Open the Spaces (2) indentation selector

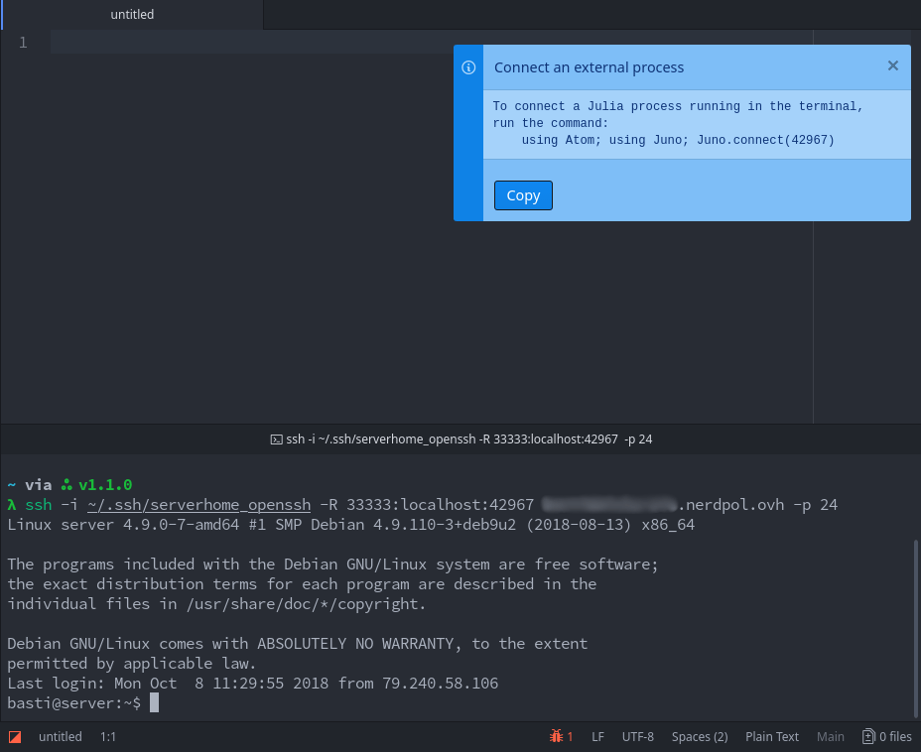[699, 736]
